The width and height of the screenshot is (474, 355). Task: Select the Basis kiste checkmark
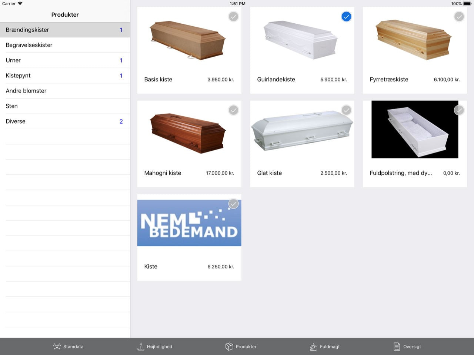pyautogui.click(x=233, y=17)
